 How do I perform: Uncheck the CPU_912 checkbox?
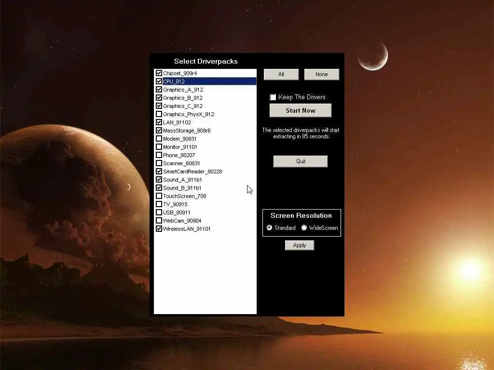pyautogui.click(x=159, y=81)
